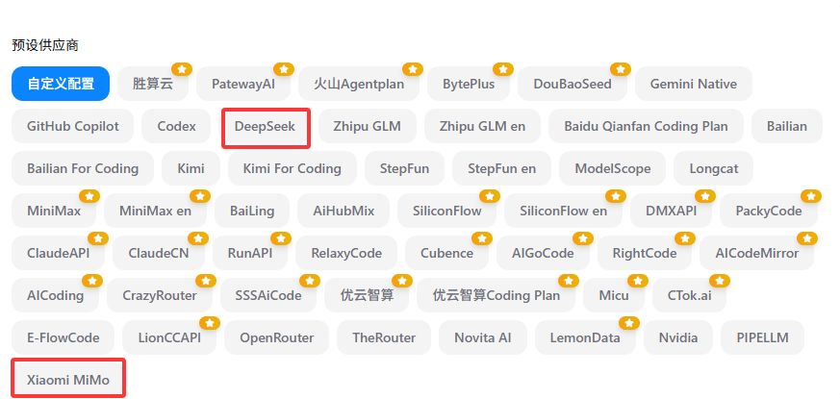This screenshot has height=399, width=840.
Task: Choose the AICoding provider
Action: tap(55, 295)
